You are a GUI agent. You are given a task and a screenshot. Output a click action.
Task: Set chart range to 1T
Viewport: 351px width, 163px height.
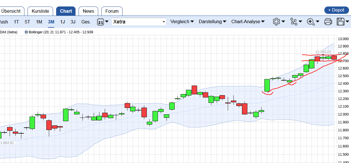tap(16, 22)
